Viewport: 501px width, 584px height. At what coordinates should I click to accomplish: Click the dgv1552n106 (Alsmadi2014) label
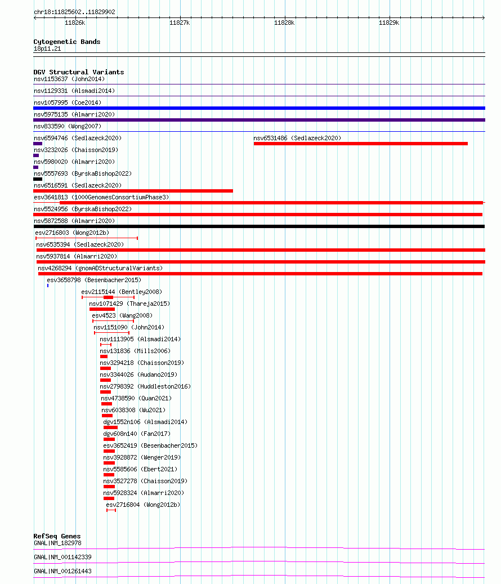pyautogui.click(x=145, y=422)
